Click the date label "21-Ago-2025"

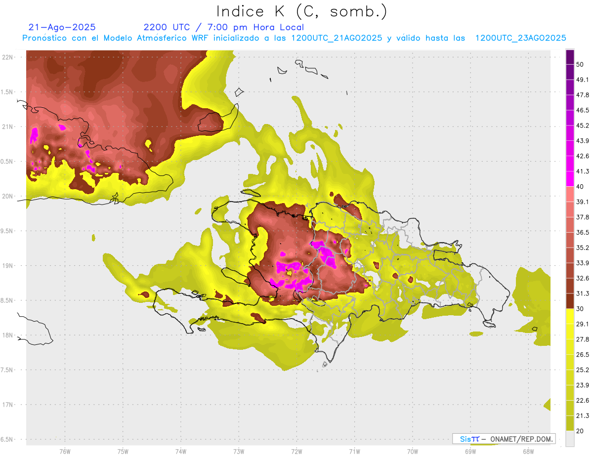62,27
